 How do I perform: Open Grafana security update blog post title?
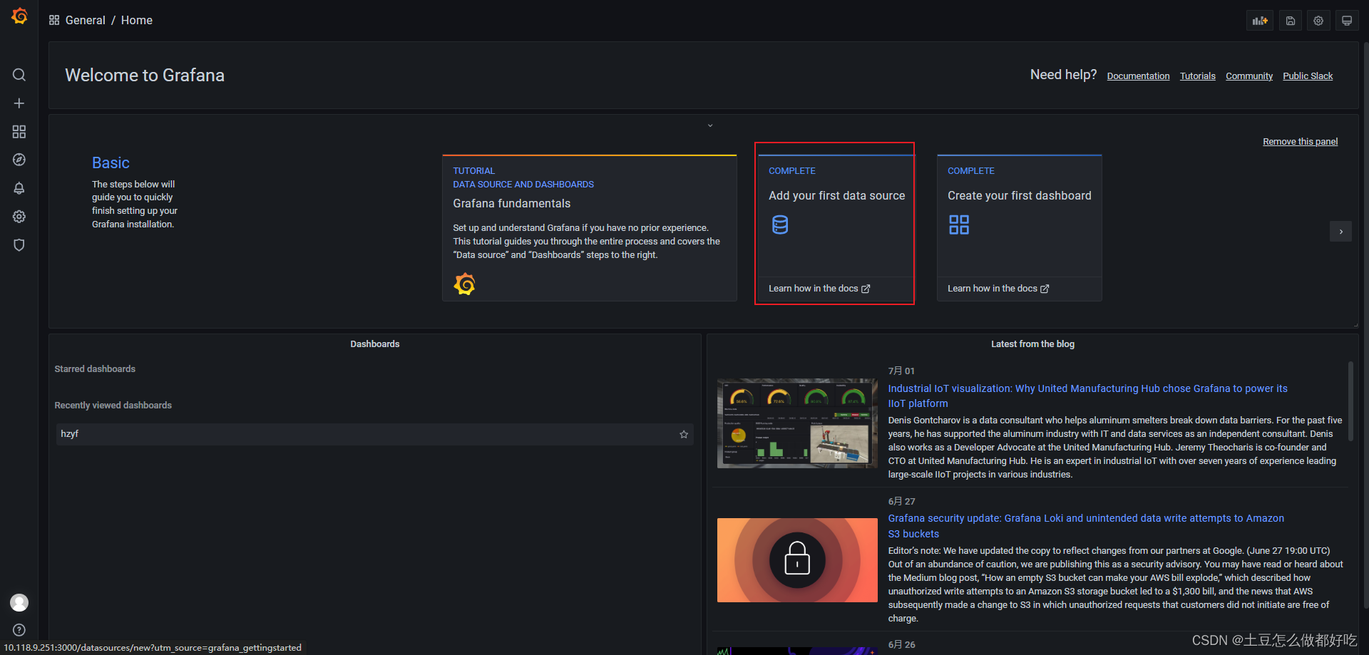point(1086,526)
